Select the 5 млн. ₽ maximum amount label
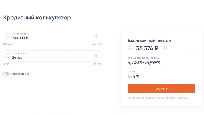The height and width of the screenshot is (115, 204). (x=97, y=44)
